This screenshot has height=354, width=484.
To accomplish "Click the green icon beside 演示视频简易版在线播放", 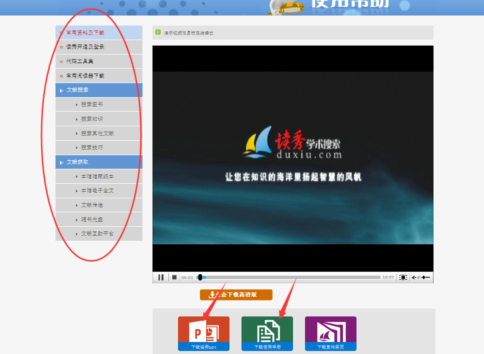I will pos(158,32).
